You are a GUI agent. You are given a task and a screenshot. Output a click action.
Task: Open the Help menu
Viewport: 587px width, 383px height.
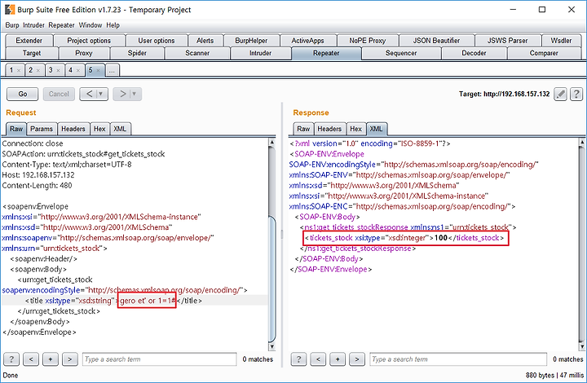pyautogui.click(x=113, y=25)
